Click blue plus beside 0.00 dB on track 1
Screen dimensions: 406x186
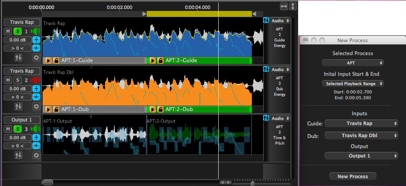coord(36,40)
